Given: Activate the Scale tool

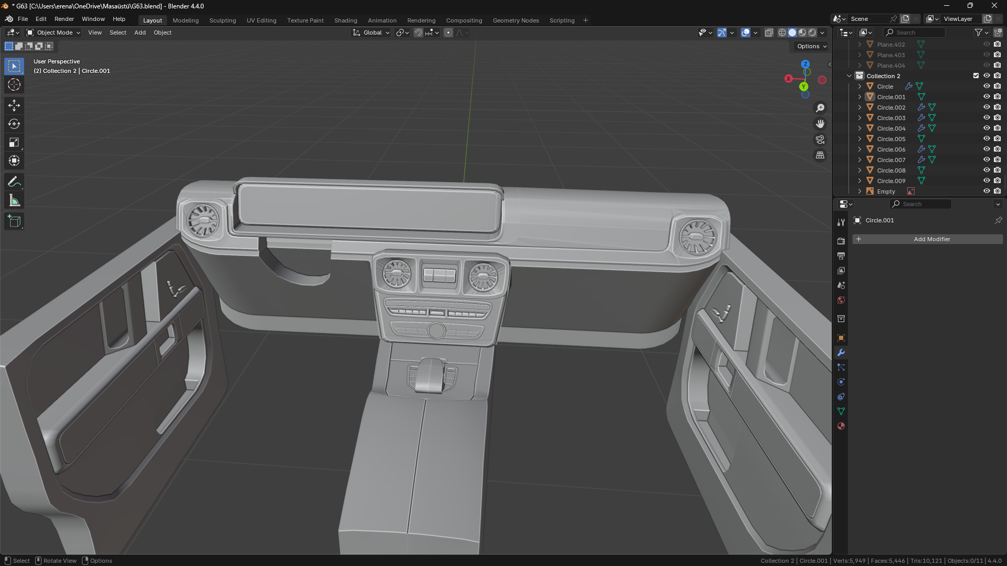Looking at the screenshot, I should tap(14, 142).
